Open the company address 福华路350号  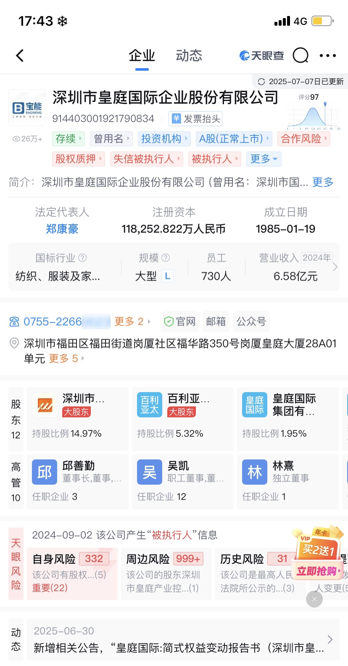[x=180, y=351]
